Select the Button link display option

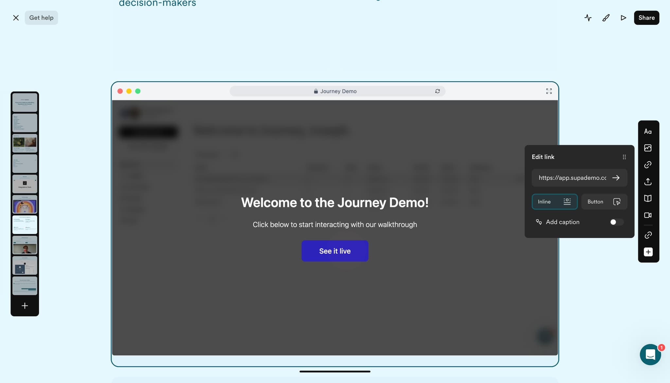pos(604,202)
